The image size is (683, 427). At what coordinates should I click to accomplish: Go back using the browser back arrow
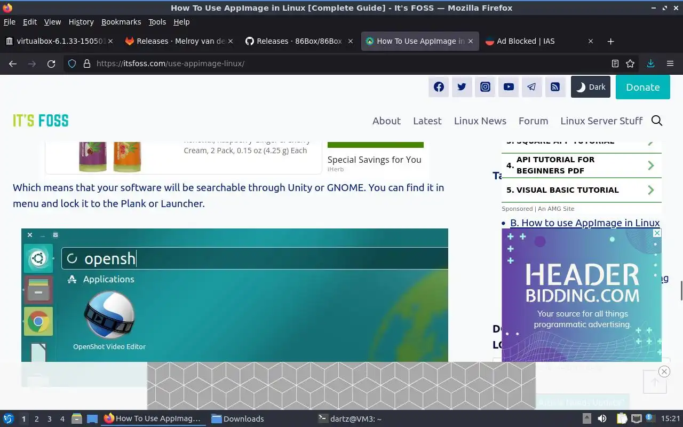click(13, 64)
